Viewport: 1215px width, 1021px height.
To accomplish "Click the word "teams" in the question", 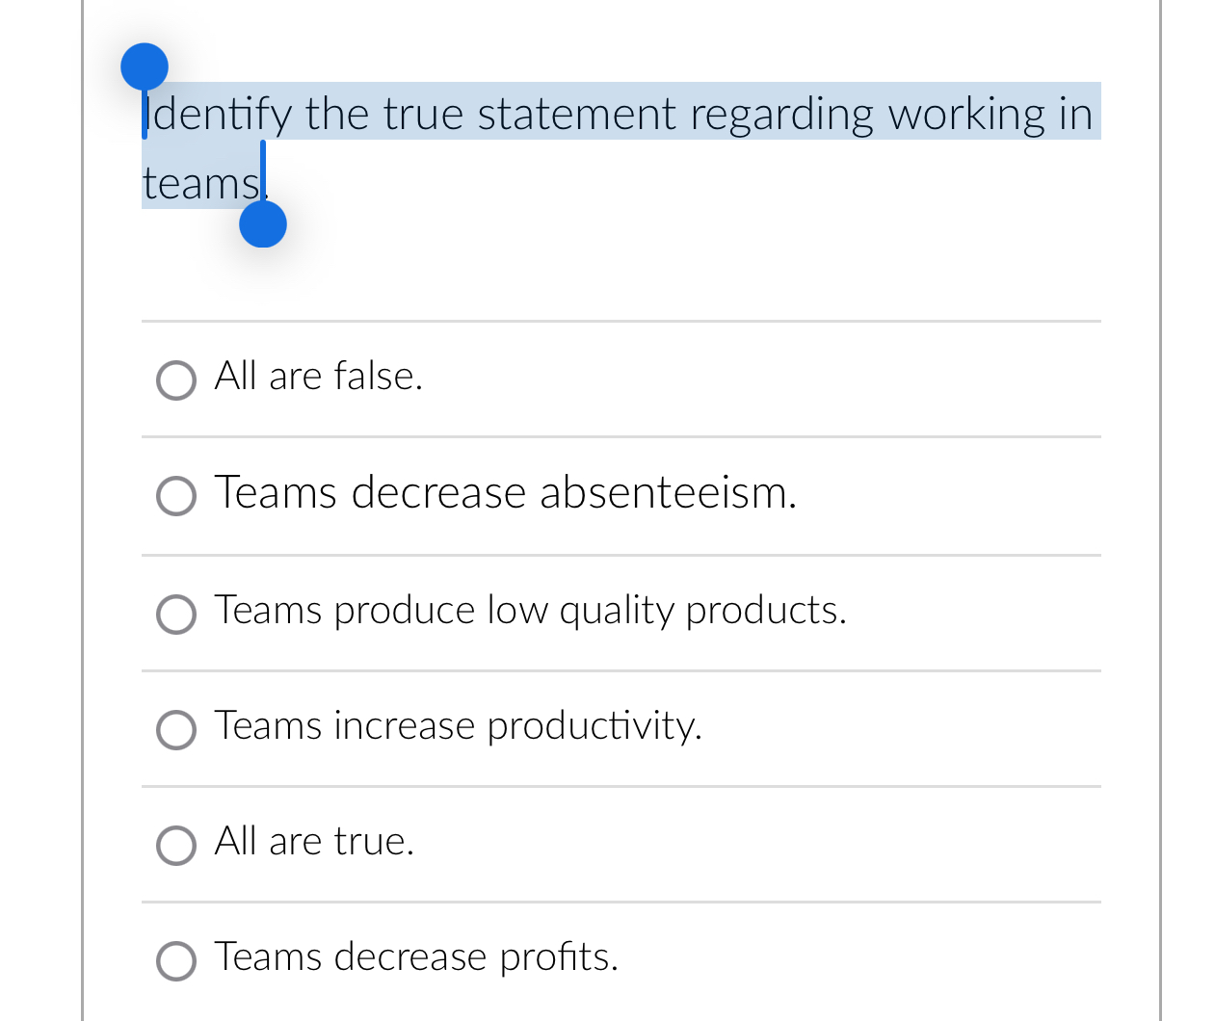I will coord(200,182).
